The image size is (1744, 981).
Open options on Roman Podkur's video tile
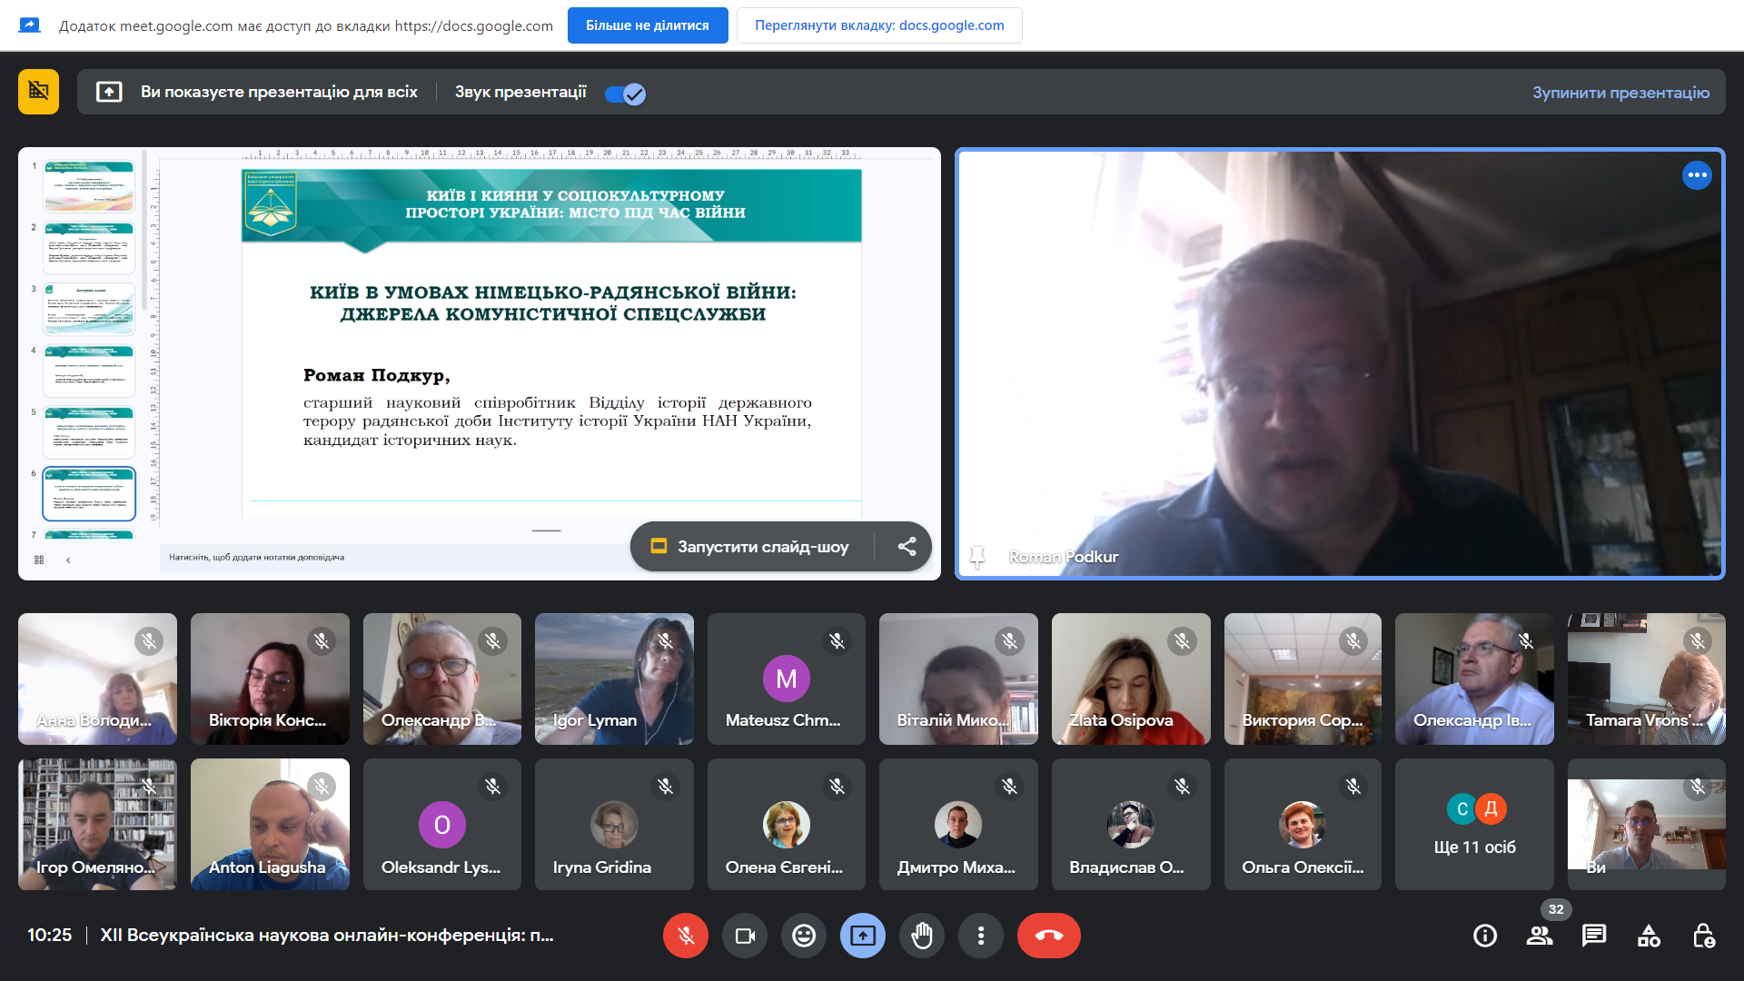[x=1697, y=175]
